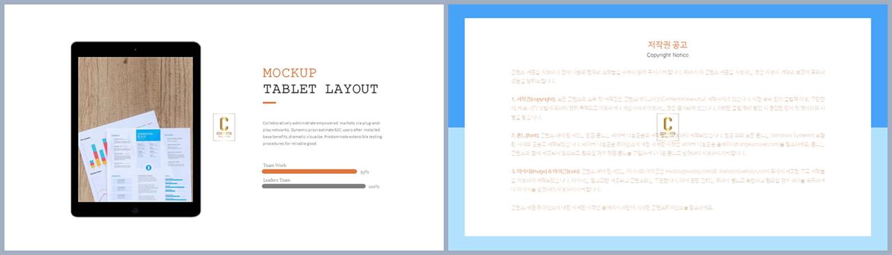This screenshot has height=255, width=892.
Task: Select the '3. 이미지(image) & 아이콘(icon)' paragraph
Action: pyautogui.click(x=668, y=180)
